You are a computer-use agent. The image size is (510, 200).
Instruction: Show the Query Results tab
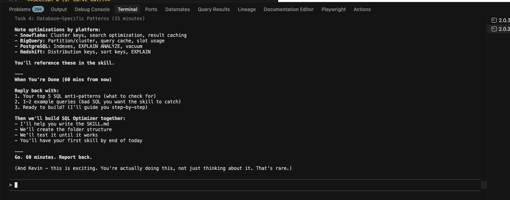tap(214, 9)
